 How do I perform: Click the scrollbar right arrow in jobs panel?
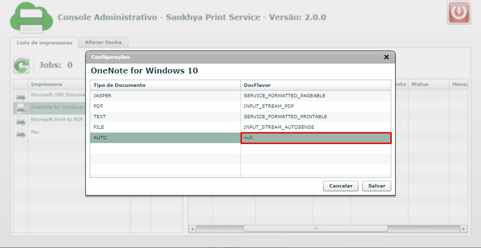pyautogui.click(x=463, y=229)
